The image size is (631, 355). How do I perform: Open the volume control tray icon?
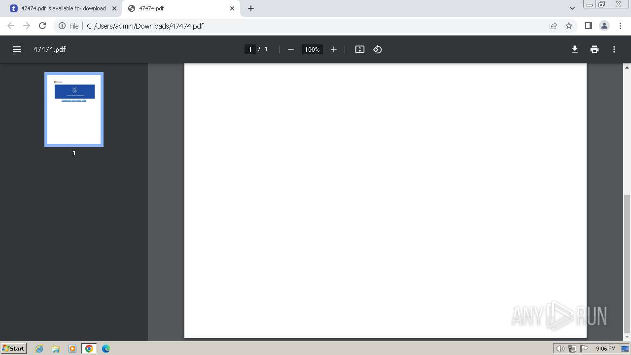[x=561, y=349]
